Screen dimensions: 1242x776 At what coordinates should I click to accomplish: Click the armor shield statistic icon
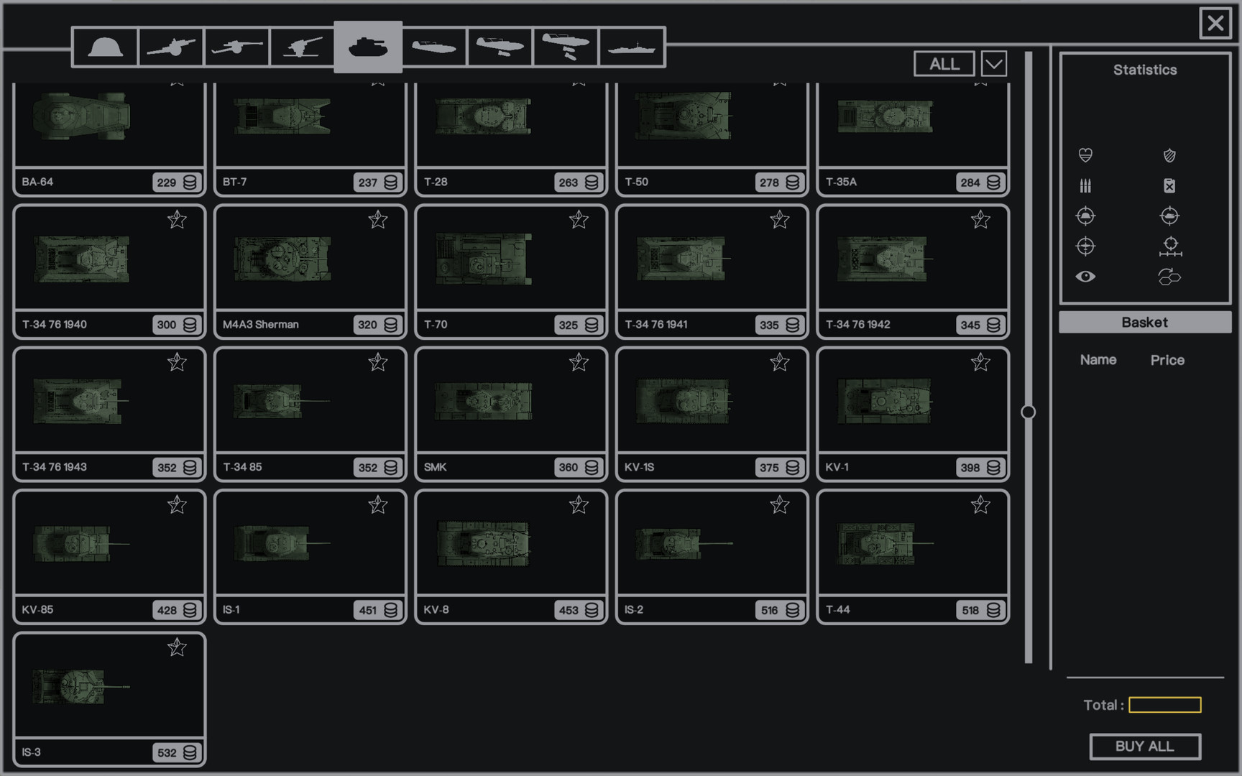pos(1169,155)
